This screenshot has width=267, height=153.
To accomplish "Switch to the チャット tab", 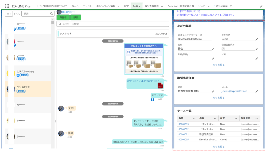I will (x=87, y=6).
